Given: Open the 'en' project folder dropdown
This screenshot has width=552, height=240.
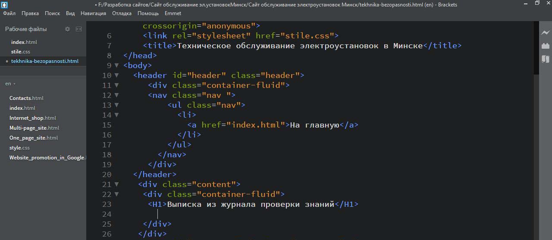Looking at the screenshot, I should 10,84.
